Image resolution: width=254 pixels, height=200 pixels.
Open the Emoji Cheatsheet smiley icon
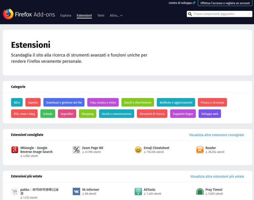click(x=138, y=149)
